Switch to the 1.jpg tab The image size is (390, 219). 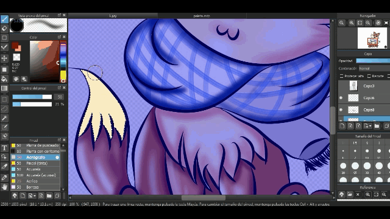coord(113,16)
